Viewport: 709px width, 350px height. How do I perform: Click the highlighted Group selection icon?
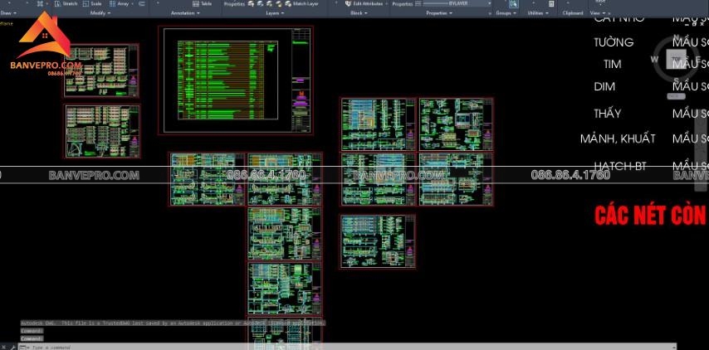[514, 3]
